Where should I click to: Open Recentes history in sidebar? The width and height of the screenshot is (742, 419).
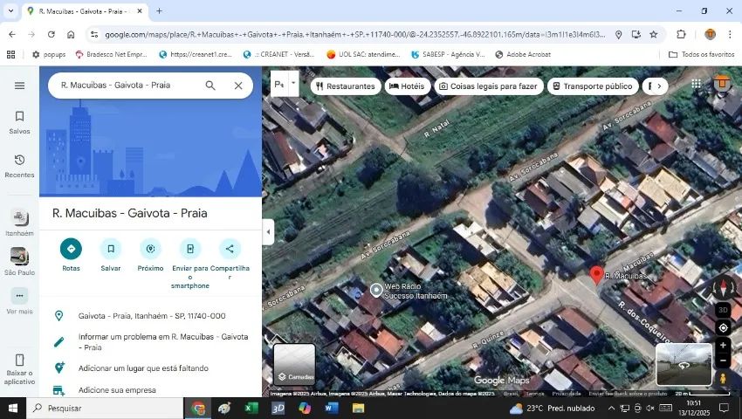pyautogui.click(x=19, y=166)
